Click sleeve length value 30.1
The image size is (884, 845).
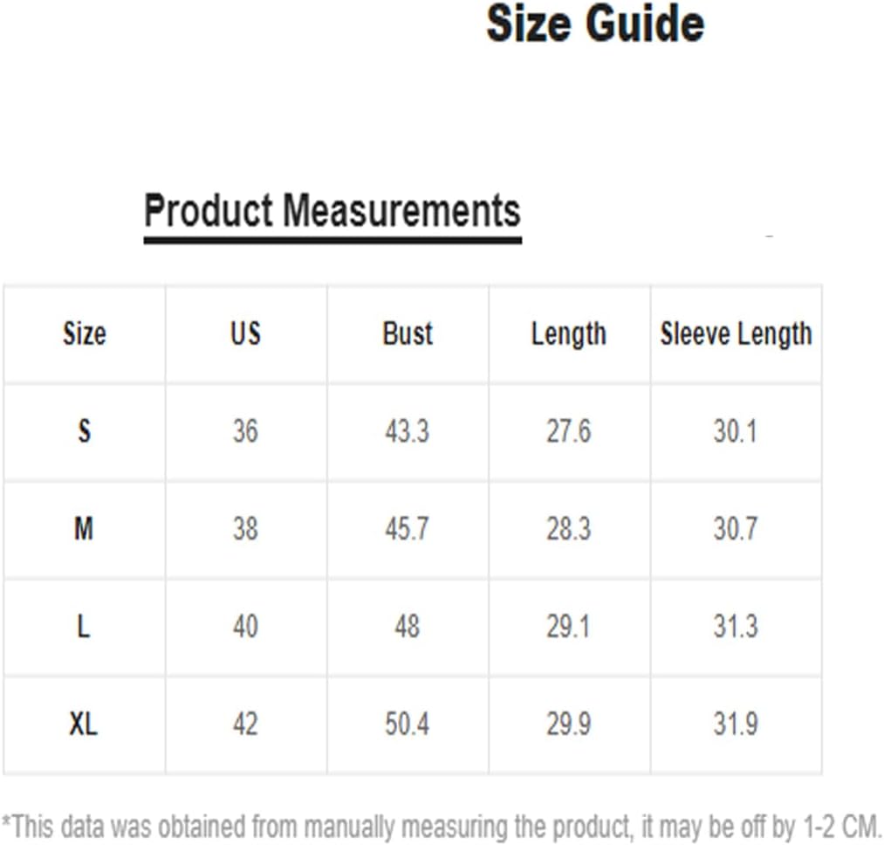tap(735, 431)
